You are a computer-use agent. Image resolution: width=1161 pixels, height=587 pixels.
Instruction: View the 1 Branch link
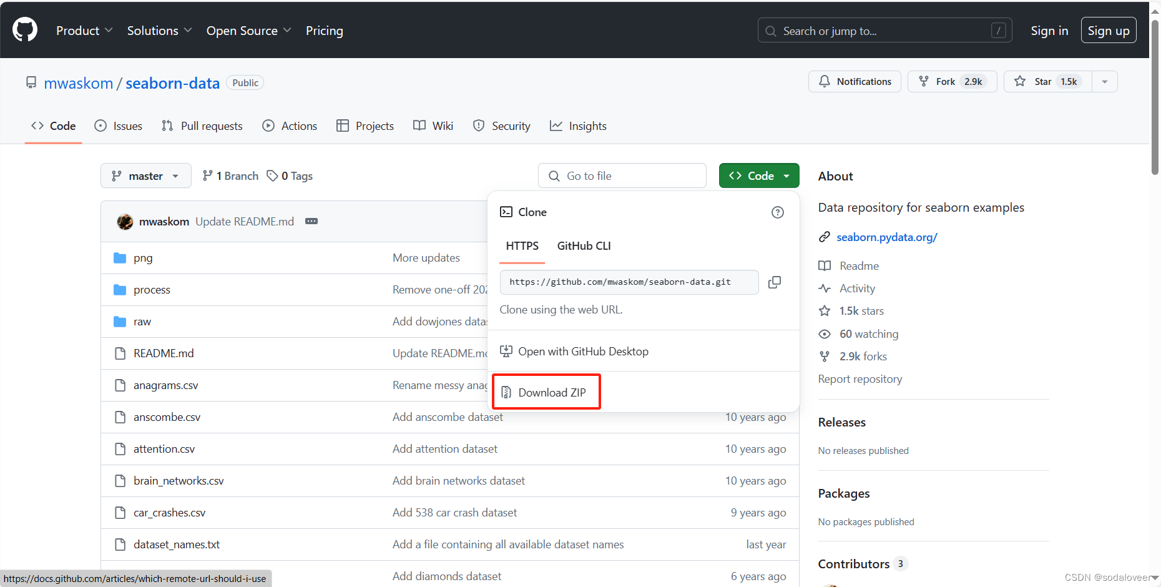point(230,176)
